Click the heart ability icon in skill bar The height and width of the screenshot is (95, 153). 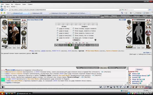tap(57, 45)
